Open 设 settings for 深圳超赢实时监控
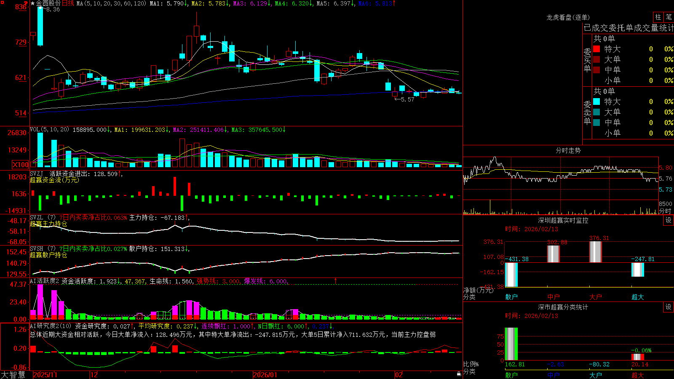The height and width of the screenshot is (379, 674). pyautogui.click(x=669, y=220)
